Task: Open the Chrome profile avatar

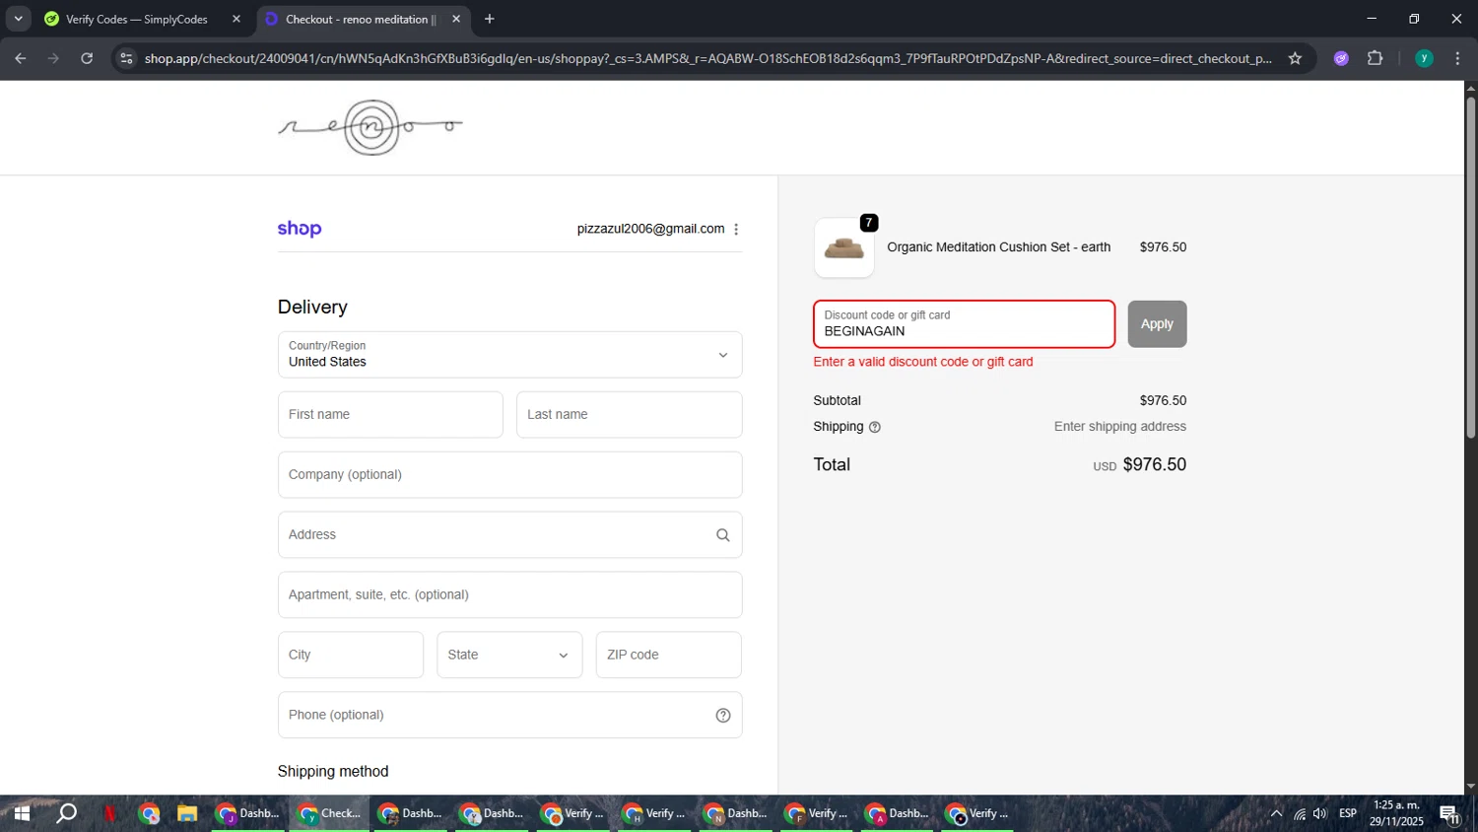Action: 1424,58
